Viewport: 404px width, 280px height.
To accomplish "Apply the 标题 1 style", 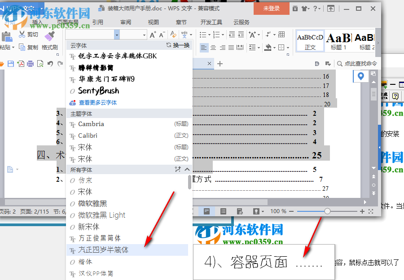I will coord(338,41).
